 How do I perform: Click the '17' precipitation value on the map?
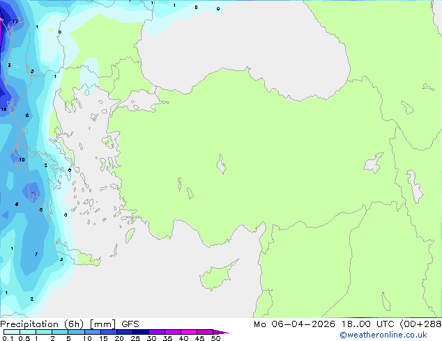(15, 21)
